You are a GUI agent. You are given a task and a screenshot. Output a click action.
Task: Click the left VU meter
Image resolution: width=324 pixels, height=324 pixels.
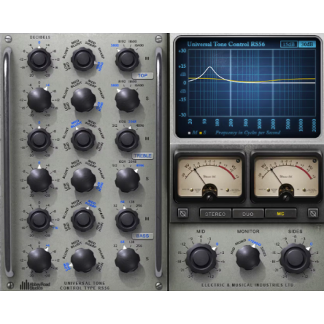(x=210, y=177)
